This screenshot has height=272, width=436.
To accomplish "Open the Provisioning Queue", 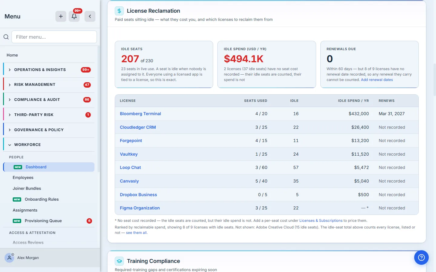I will (x=43, y=221).
